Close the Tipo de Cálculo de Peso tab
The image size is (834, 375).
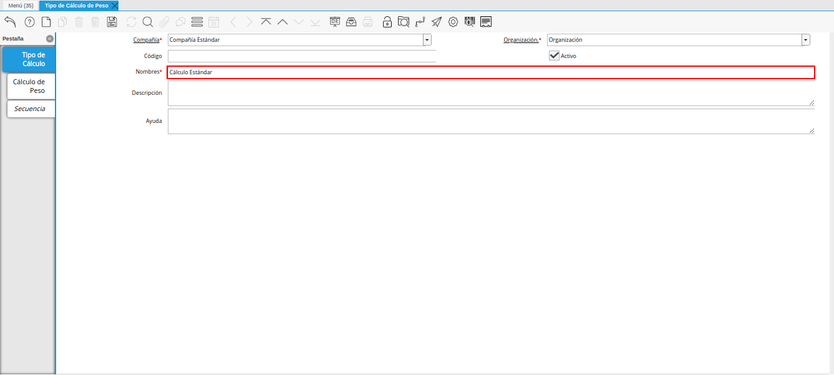tap(115, 5)
